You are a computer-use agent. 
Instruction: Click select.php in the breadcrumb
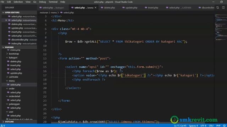(x=68, y=13)
